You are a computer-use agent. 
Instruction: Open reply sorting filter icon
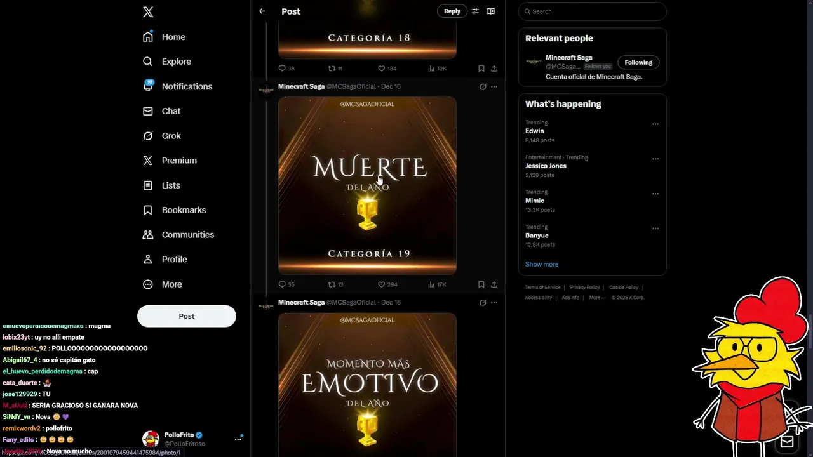click(x=475, y=11)
